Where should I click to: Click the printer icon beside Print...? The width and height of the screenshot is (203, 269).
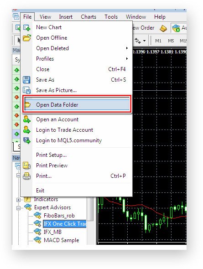26,176
